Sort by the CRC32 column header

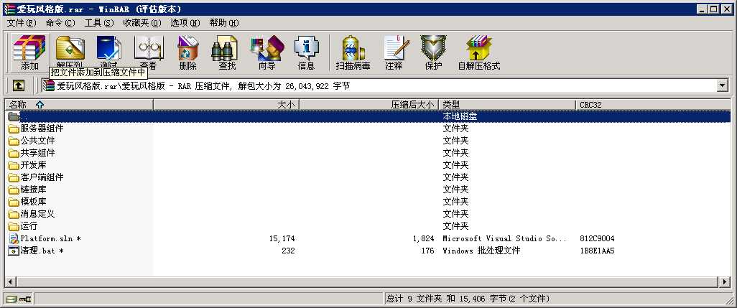[x=654, y=105]
